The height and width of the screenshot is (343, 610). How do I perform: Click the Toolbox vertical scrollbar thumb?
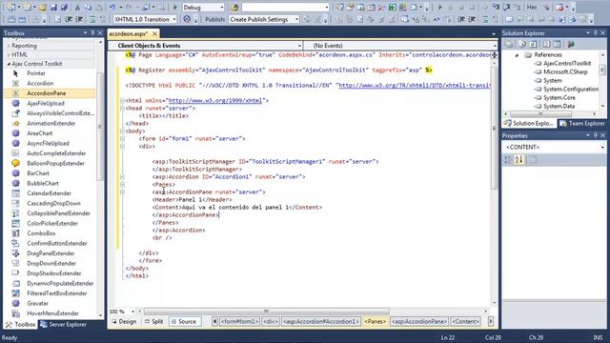pos(100,127)
